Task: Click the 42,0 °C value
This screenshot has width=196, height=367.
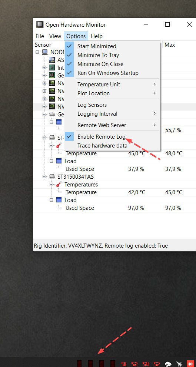Action: pyautogui.click(x=137, y=192)
